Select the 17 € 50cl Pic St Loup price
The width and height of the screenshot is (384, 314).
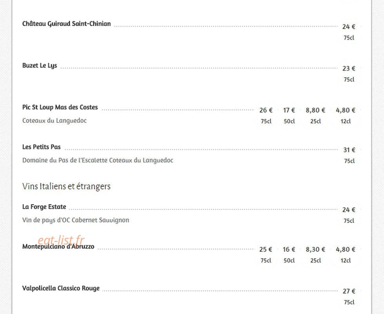(289, 110)
